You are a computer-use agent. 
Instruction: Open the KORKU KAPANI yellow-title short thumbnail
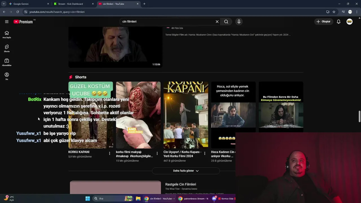tap(186, 115)
